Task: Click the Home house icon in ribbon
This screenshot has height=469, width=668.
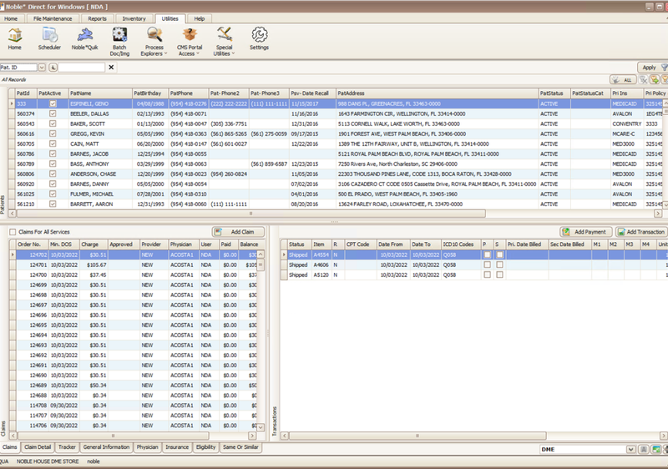Action: (15, 35)
